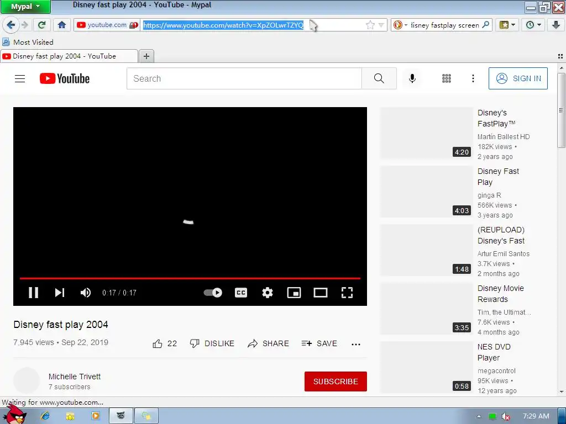
Task: Open more actions ellipsis under video
Action: coord(355,344)
